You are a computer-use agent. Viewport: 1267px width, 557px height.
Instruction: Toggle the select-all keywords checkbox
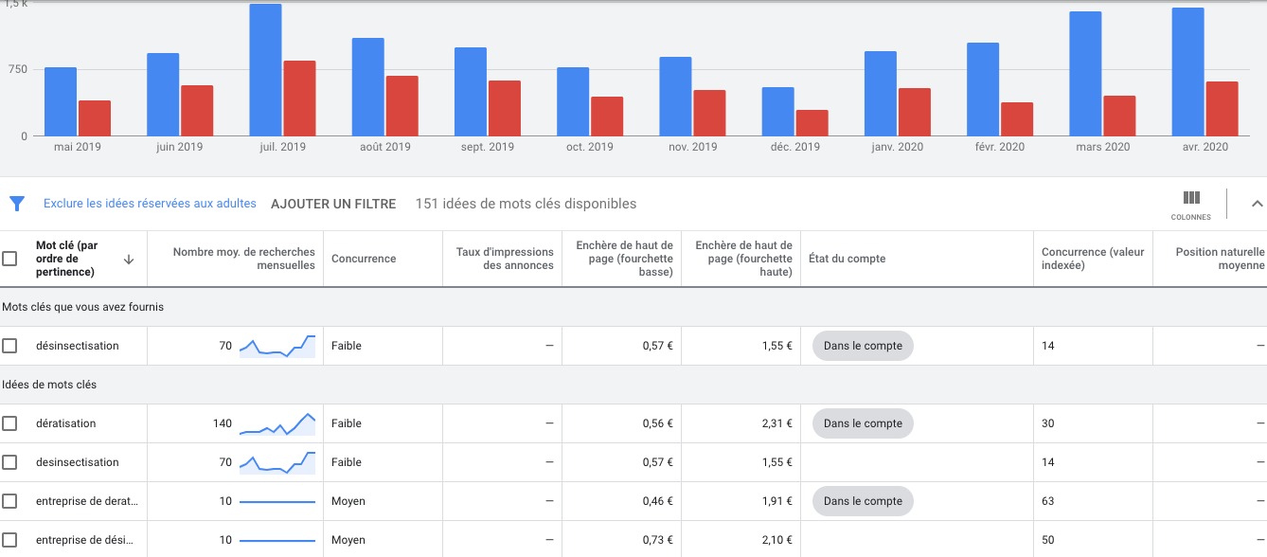[9, 259]
